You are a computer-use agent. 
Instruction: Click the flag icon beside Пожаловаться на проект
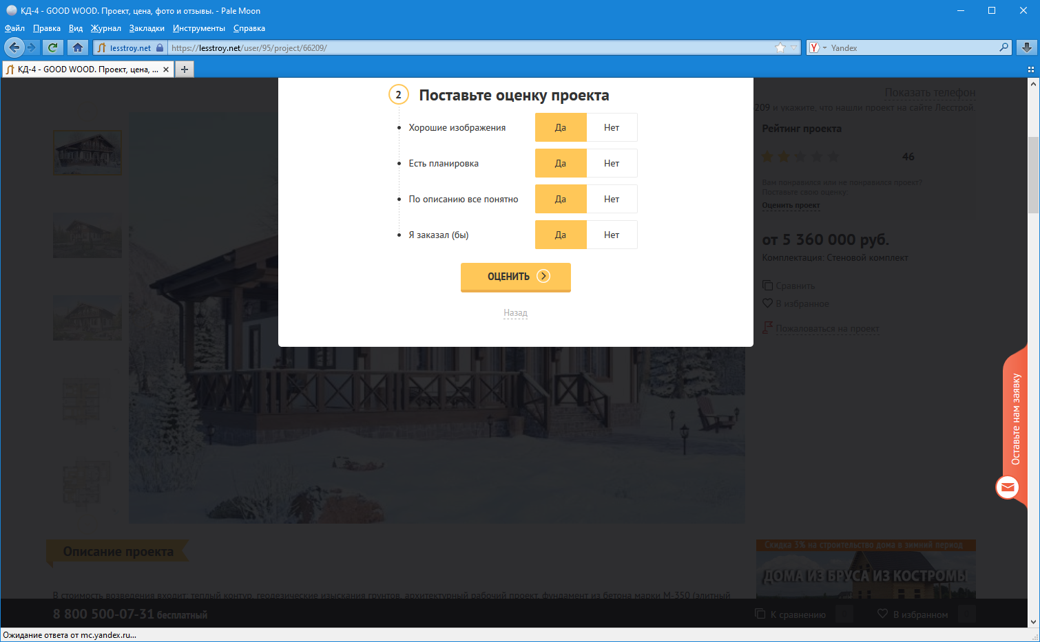click(x=767, y=328)
